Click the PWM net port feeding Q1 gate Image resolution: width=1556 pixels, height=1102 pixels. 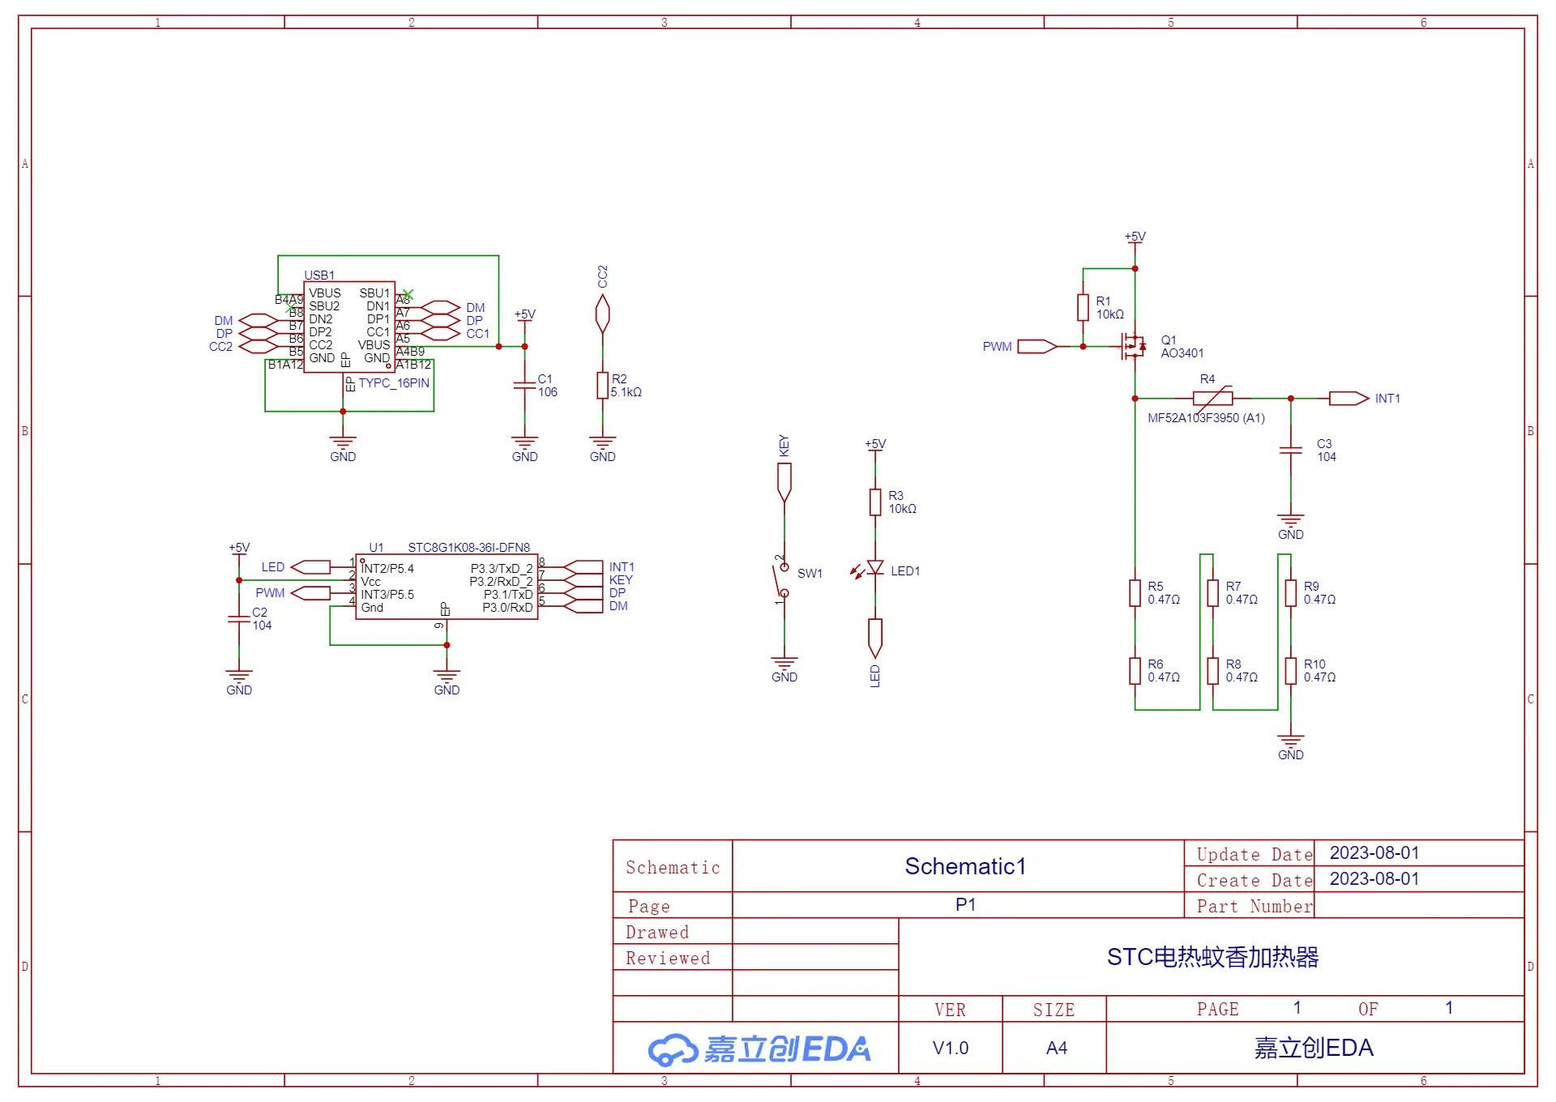pyautogui.click(x=1037, y=347)
